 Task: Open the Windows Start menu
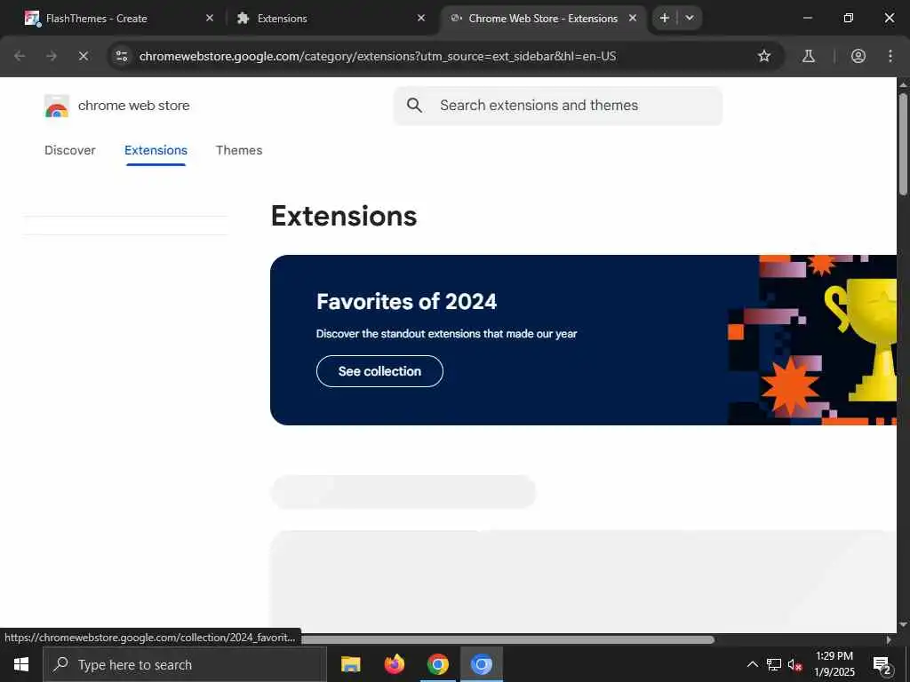click(21, 664)
